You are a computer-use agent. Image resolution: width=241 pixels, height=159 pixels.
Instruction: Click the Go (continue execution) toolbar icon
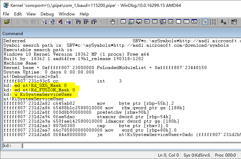pos(44,22)
